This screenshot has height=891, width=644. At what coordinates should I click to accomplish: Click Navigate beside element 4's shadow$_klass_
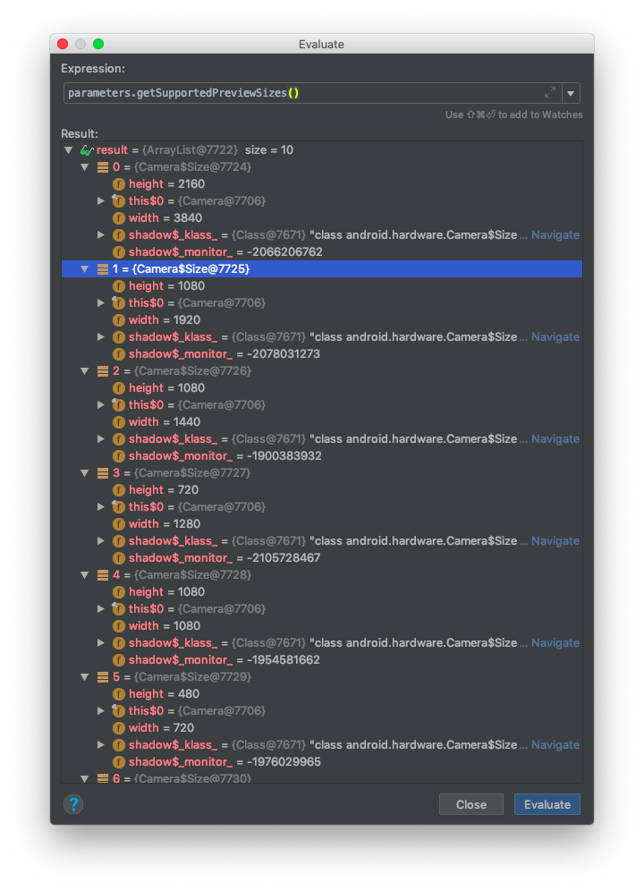[555, 642]
